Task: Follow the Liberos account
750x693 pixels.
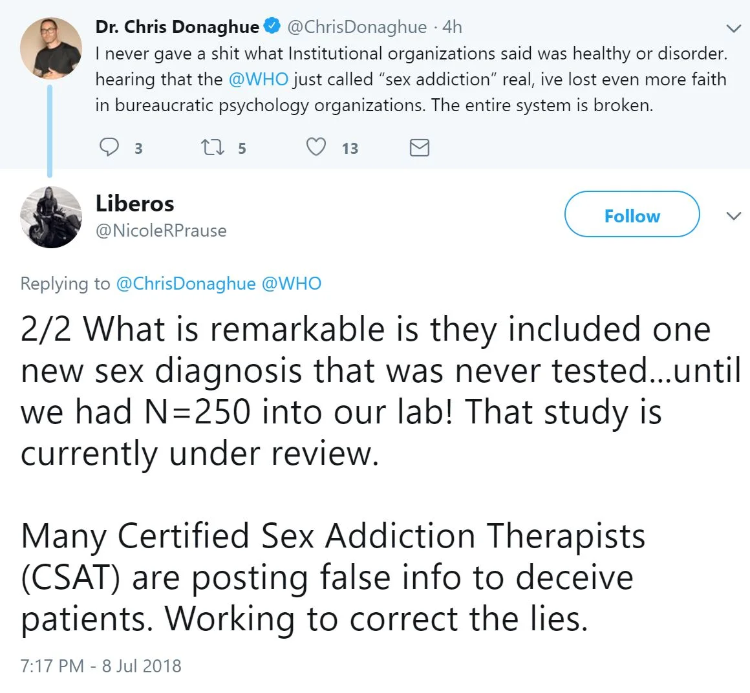Action: click(x=632, y=215)
